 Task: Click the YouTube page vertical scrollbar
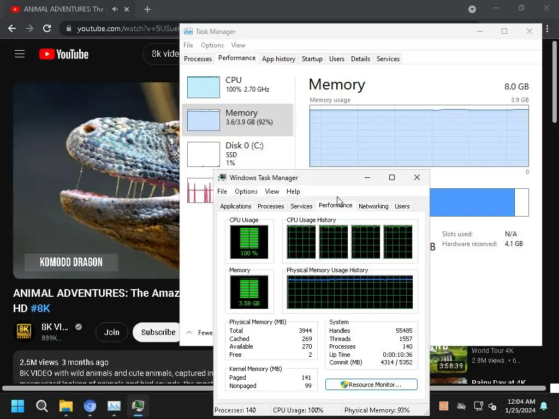[x=555, y=82]
